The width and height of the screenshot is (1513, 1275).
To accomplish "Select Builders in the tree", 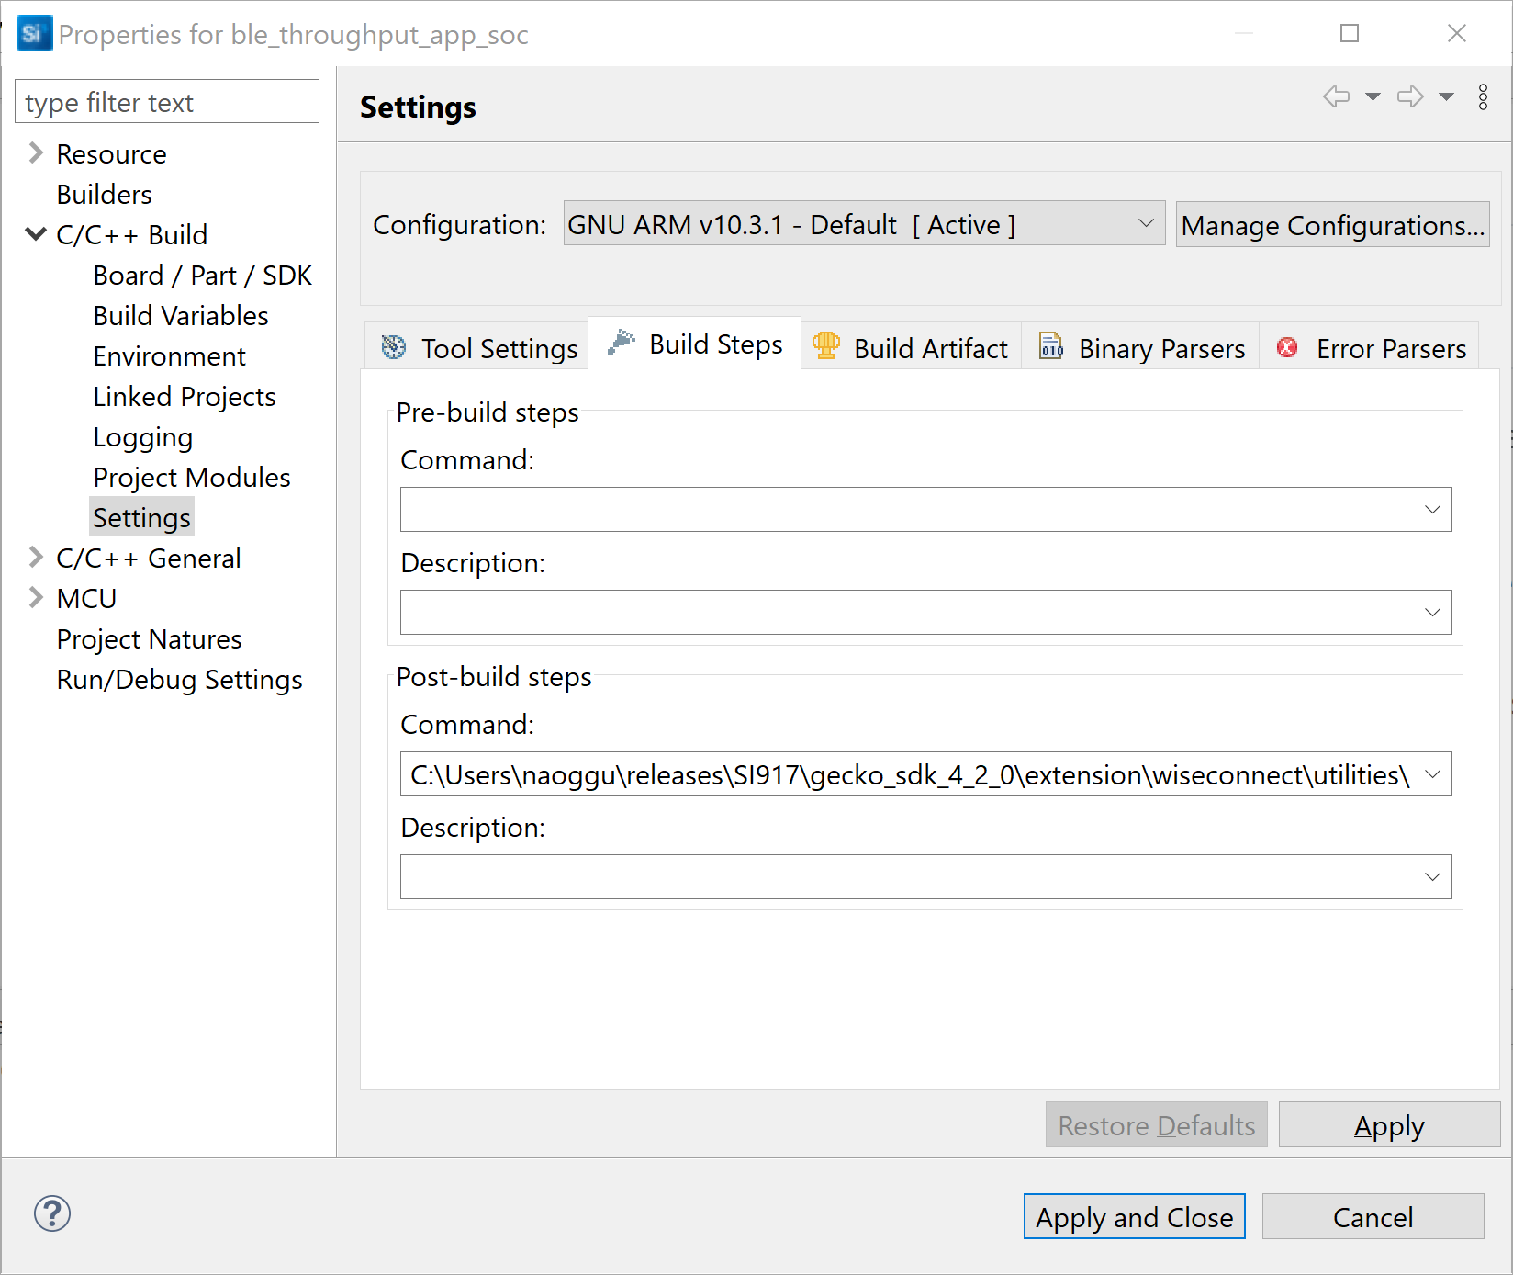I will point(104,194).
